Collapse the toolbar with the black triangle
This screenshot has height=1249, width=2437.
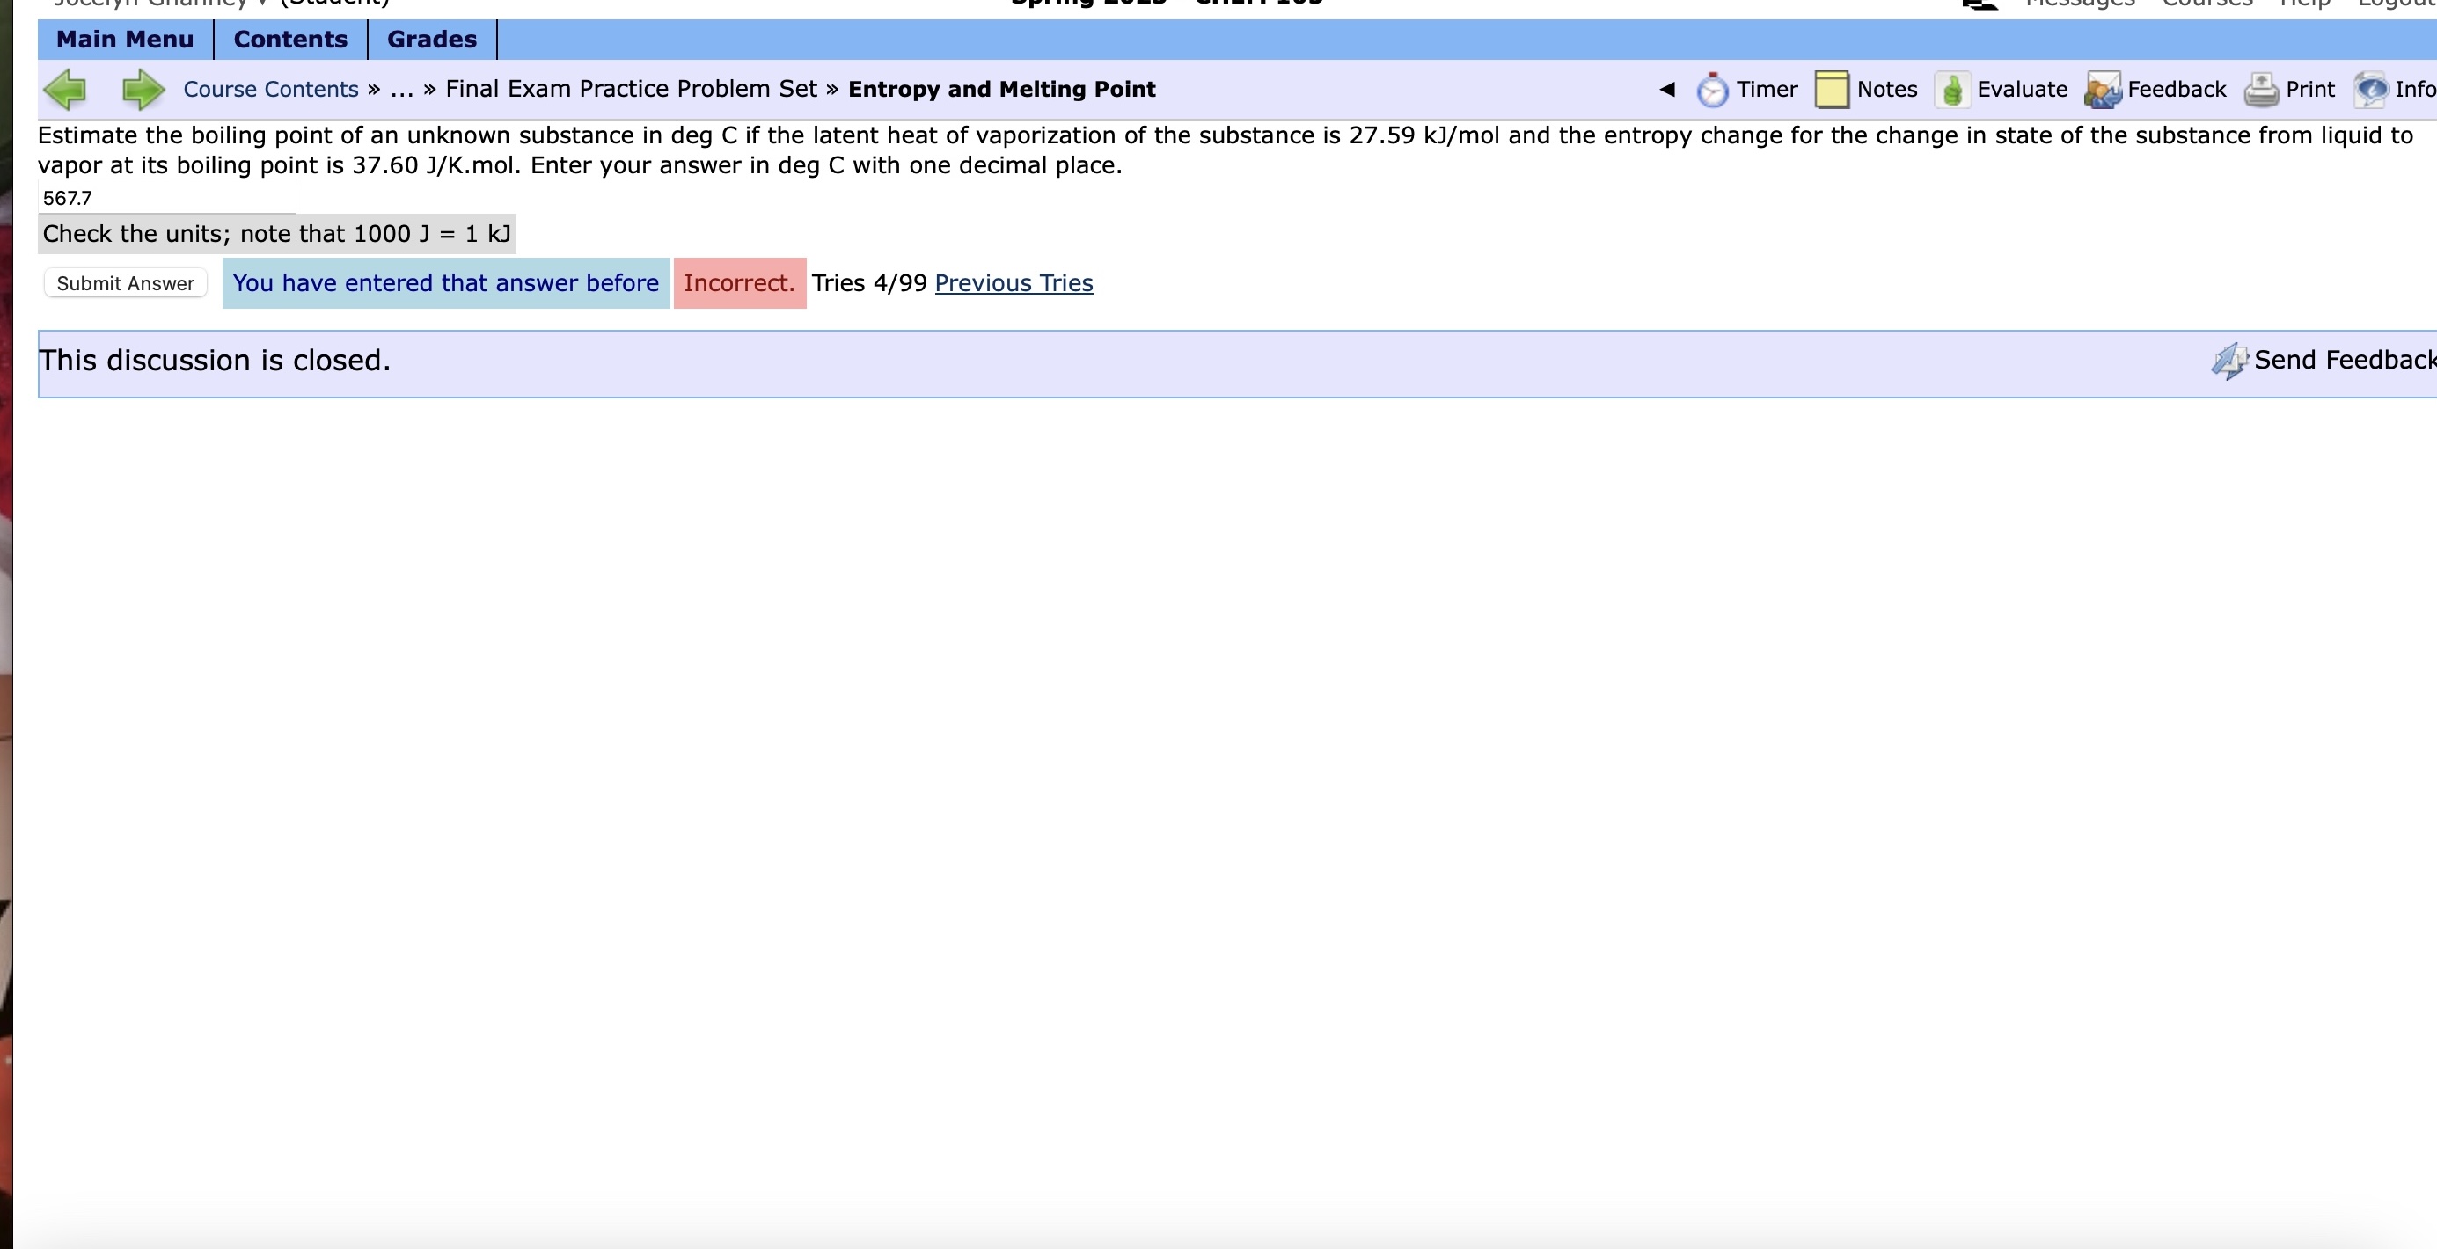pyautogui.click(x=1667, y=90)
